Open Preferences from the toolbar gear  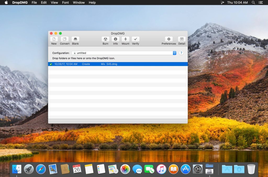[169, 39]
